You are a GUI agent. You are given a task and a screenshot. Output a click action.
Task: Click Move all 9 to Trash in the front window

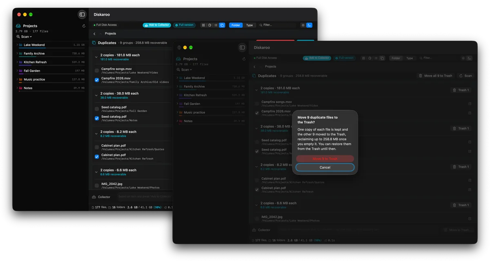[436, 76]
